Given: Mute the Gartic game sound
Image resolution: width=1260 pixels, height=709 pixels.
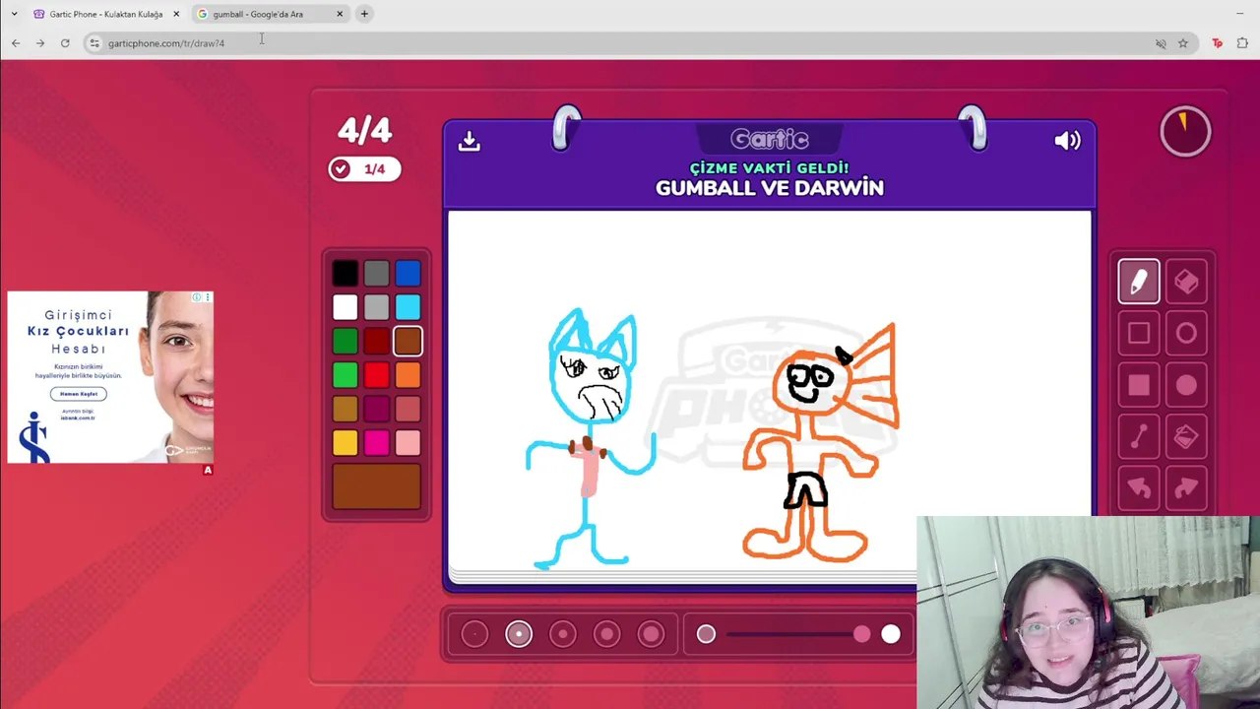Looking at the screenshot, I should tap(1067, 141).
